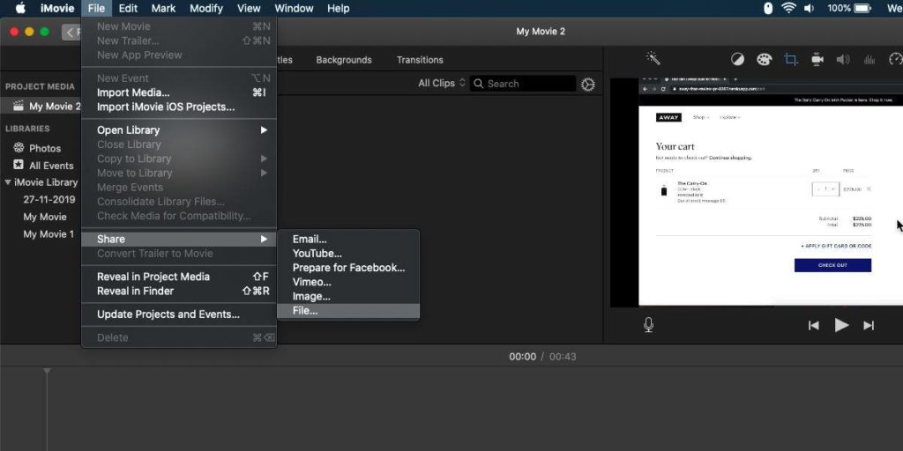
Task: Choose File... from the Share submenu
Action: [x=305, y=311]
